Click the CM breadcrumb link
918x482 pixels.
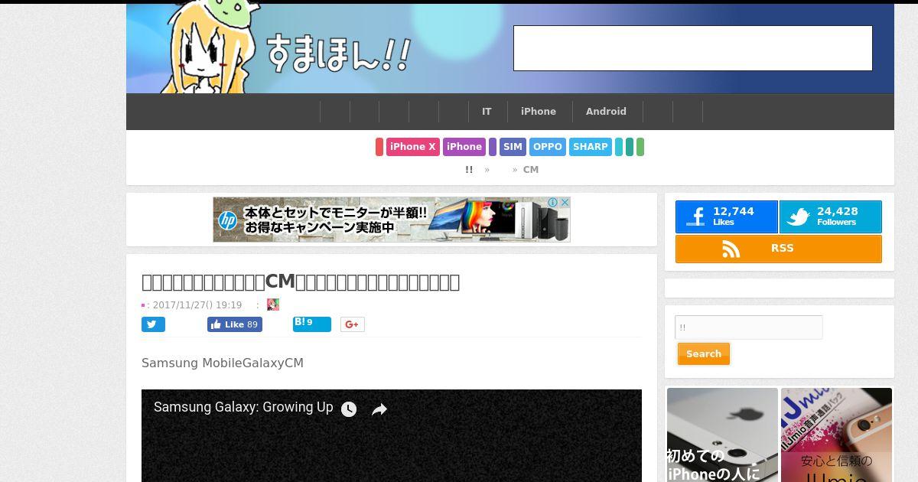[x=531, y=170]
